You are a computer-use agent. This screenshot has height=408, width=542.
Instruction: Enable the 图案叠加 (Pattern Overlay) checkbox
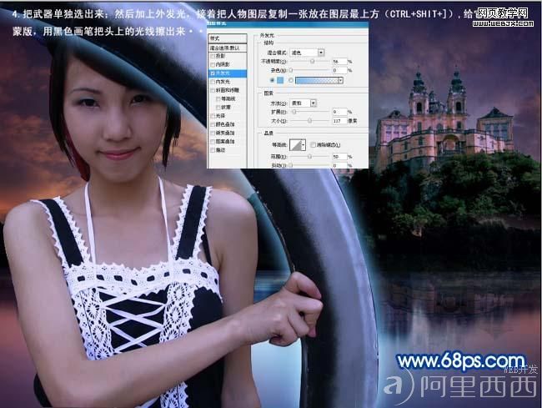213,141
